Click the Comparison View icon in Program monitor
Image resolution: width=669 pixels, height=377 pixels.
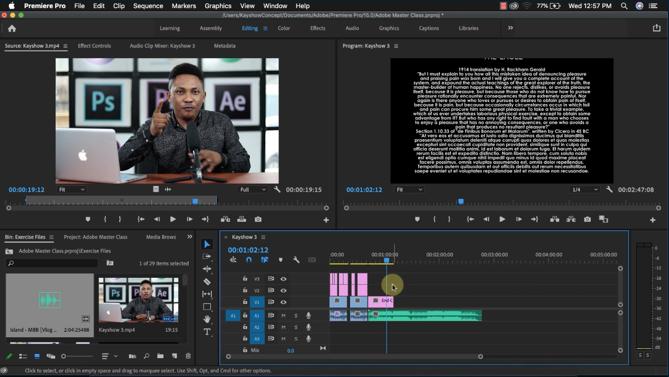coord(604,219)
